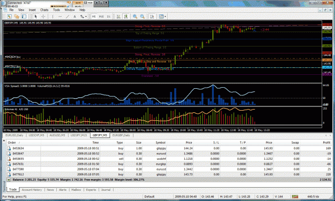Click the Balance summary row icon
Image resolution: width=335 pixels, height=201 pixels.
click(9, 180)
